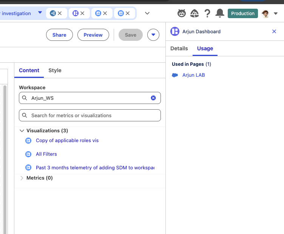This screenshot has height=234, width=284.
Task: Open the help question mark icon
Action: pyautogui.click(x=207, y=13)
